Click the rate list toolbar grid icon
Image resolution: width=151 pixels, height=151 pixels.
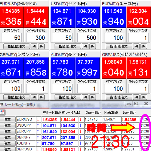tap(2, 112)
